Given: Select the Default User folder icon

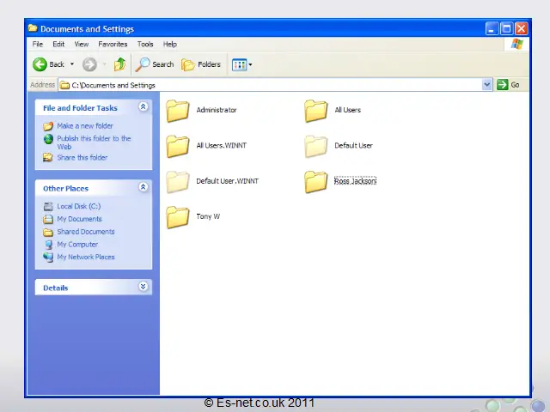Looking at the screenshot, I should 316,147.
